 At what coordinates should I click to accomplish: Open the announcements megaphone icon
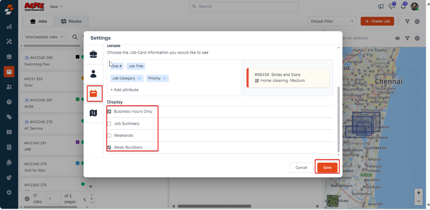pos(381,6)
